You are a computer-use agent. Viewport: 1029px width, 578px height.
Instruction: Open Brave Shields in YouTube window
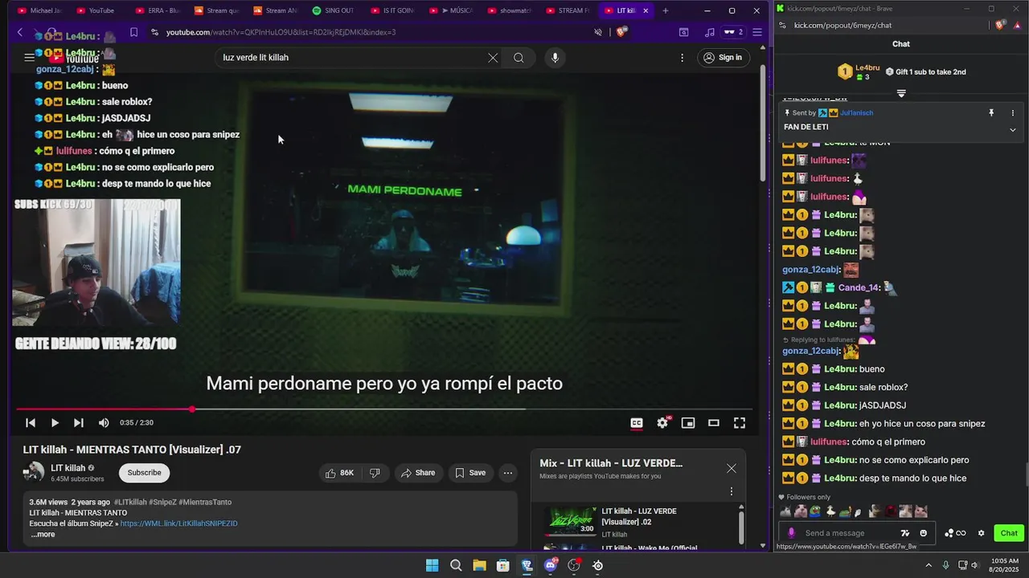click(x=621, y=32)
